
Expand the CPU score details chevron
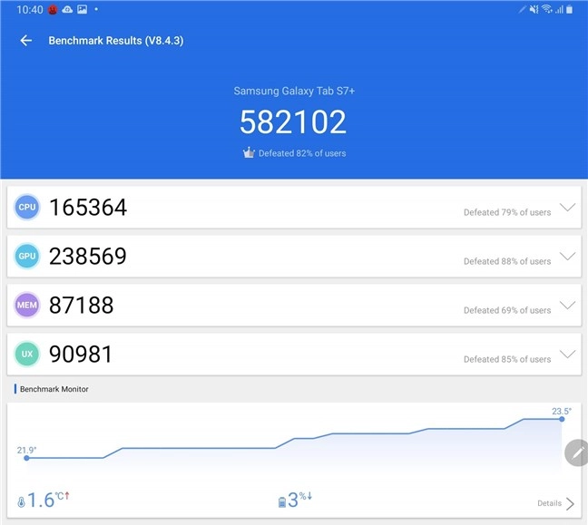tap(567, 208)
